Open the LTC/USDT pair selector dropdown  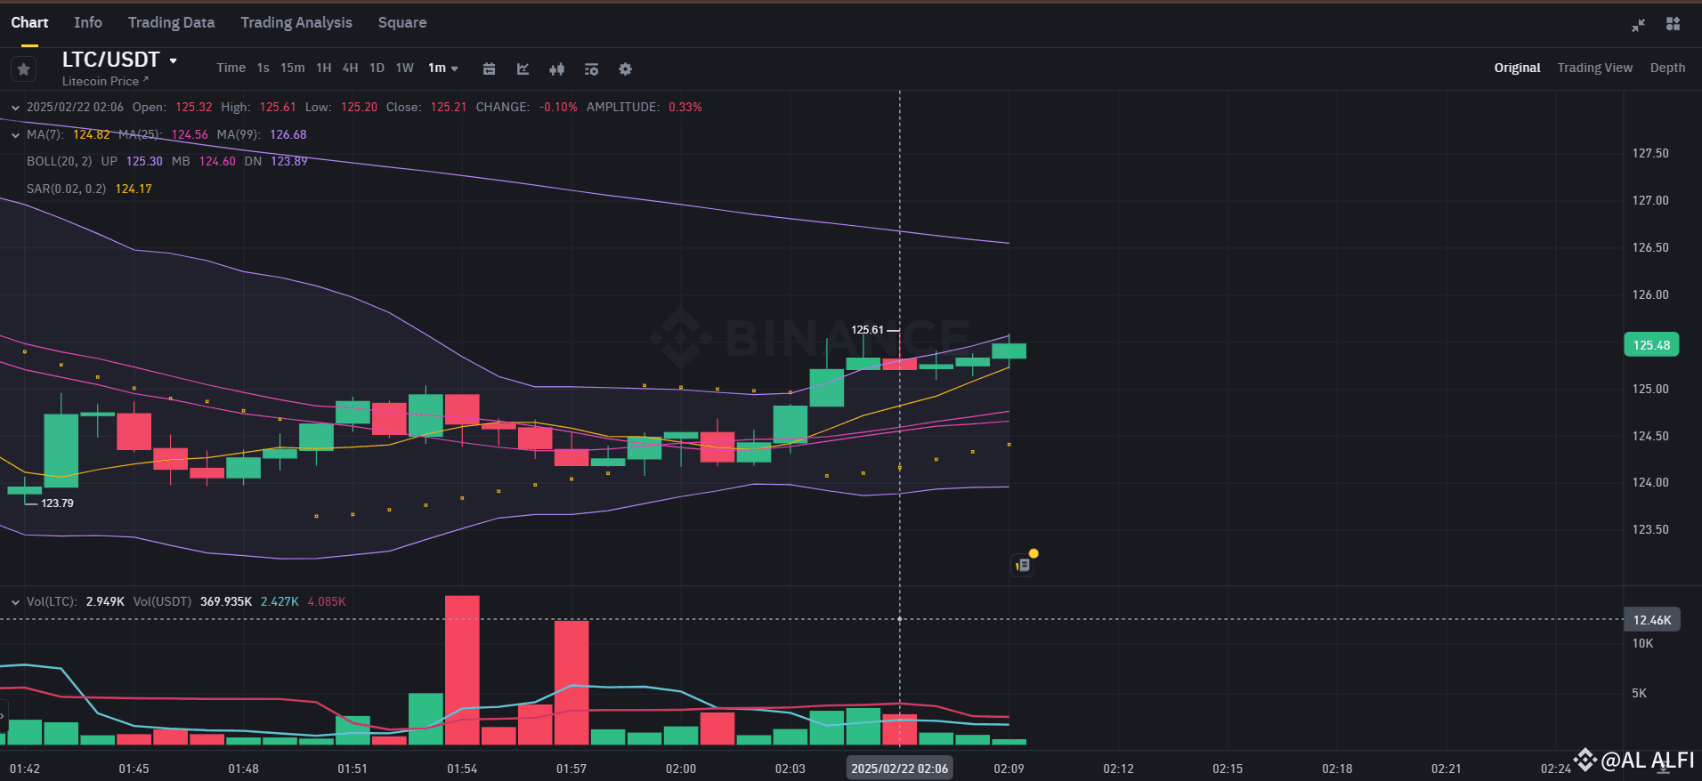119,60
